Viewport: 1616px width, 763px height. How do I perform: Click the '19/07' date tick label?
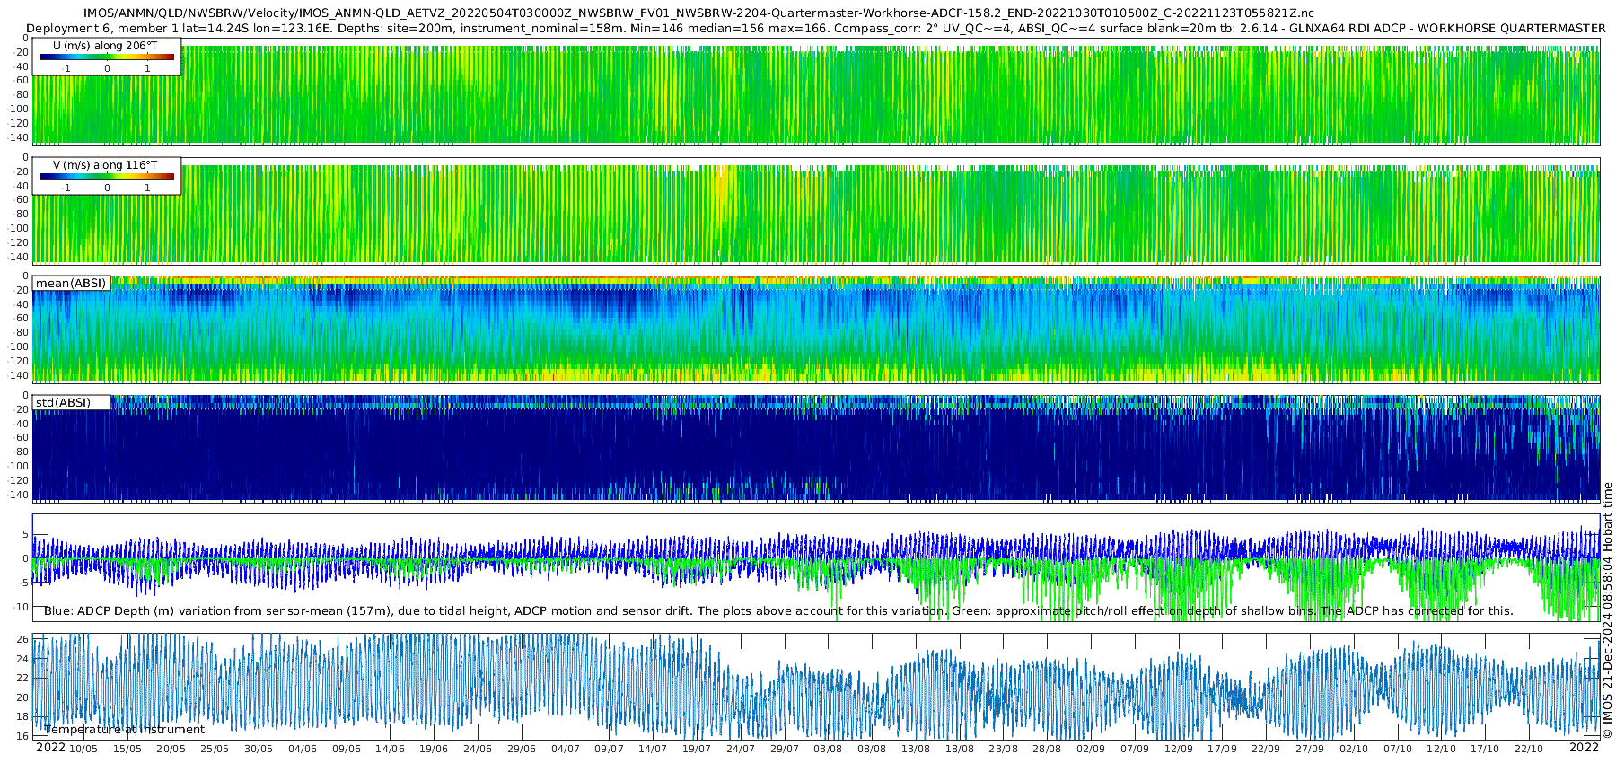[697, 749]
